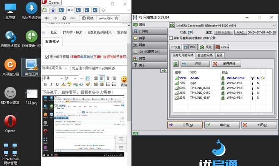Viewport: 279px width, 166px height.
Task: Open 此电脑 desktop icon
Action: tap(10, 11)
